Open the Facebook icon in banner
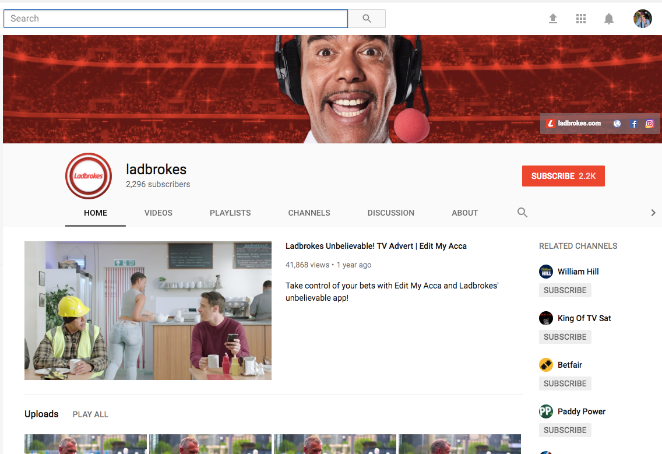Screen dimensions: 662x454 (633, 124)
